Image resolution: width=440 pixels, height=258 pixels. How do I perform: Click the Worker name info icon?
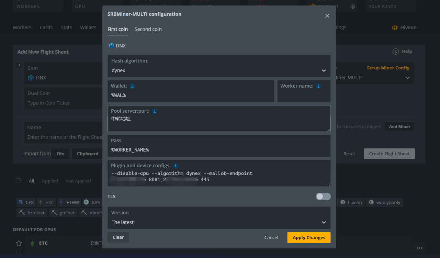click(x=318, y=86)
